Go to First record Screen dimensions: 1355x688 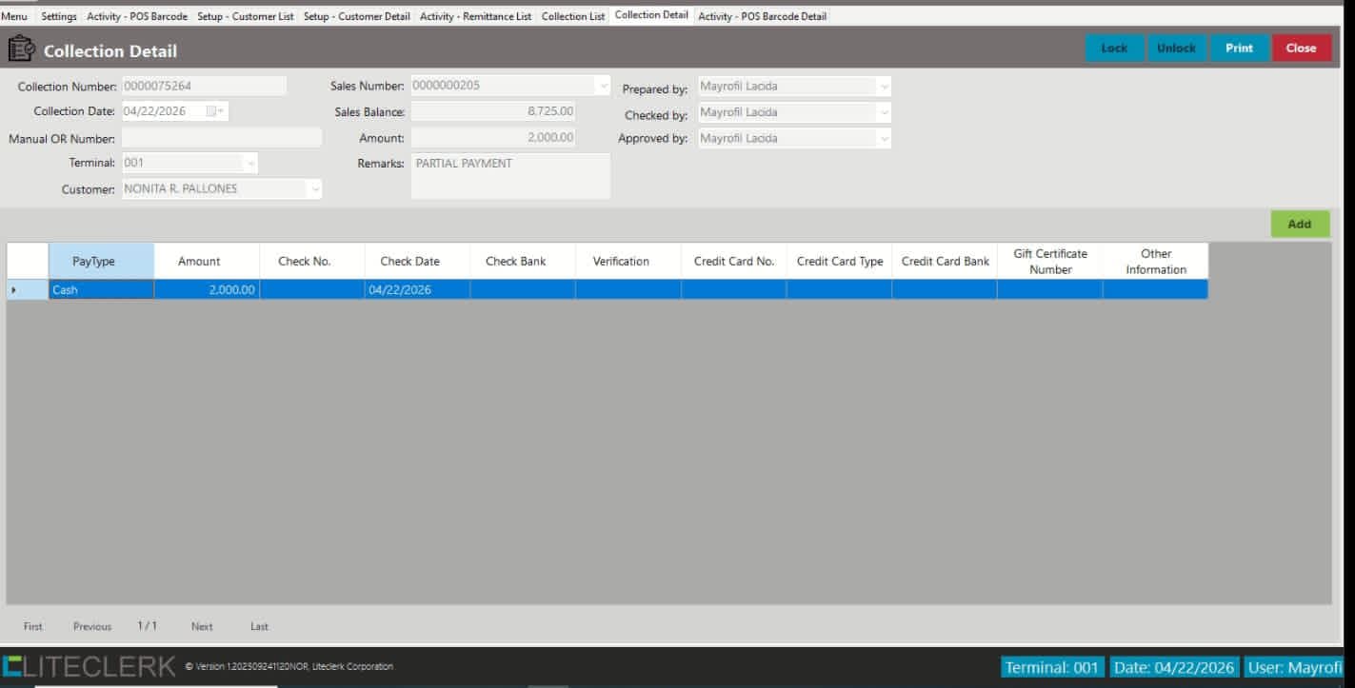point(33,626)
